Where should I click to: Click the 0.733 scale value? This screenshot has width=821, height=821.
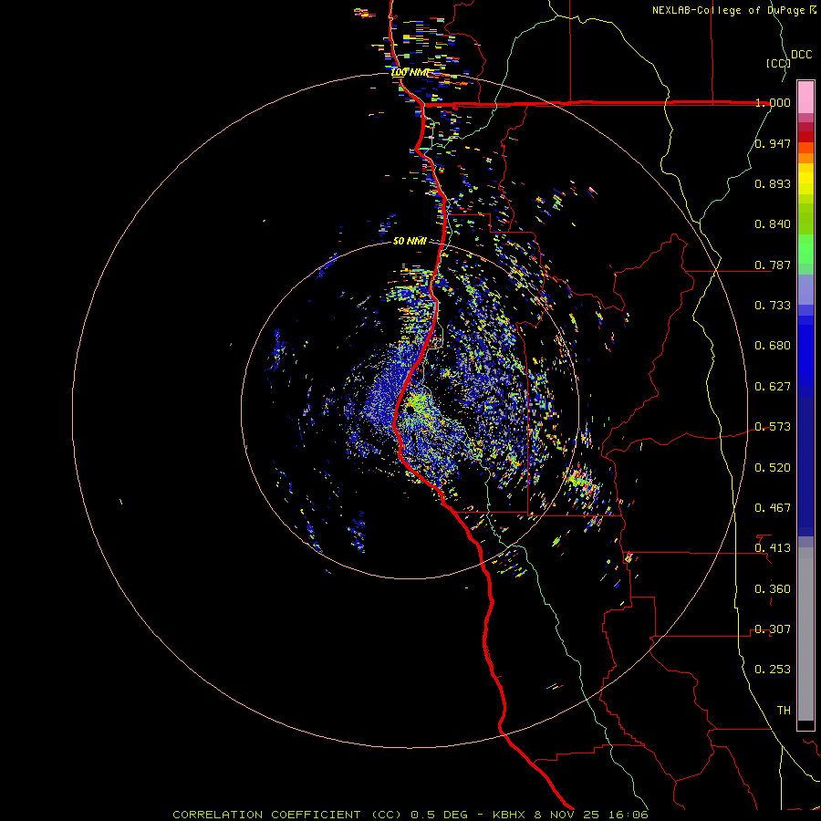click(773, 306)
